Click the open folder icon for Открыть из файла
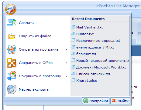Screen dimensions: 141x110 12,36
